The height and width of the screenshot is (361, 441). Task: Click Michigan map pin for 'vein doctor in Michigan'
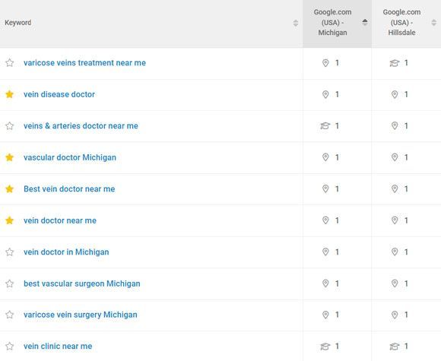(325, 252)
